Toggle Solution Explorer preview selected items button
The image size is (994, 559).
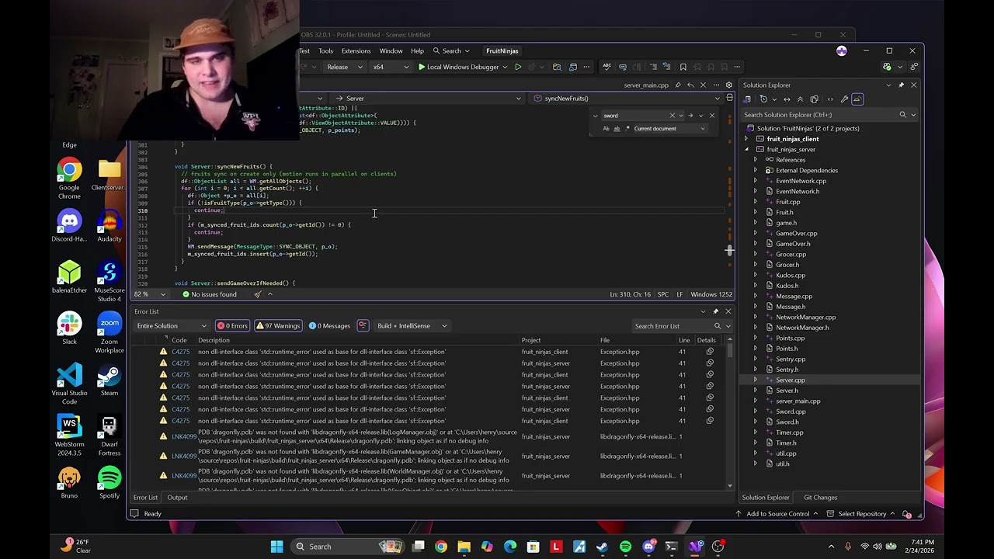[857, 99]
